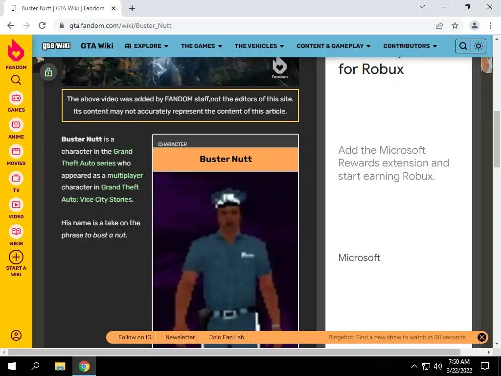Open the taskbar clock and date
Viewport: 501px width, 376px height.
click(x=459, y=366)
